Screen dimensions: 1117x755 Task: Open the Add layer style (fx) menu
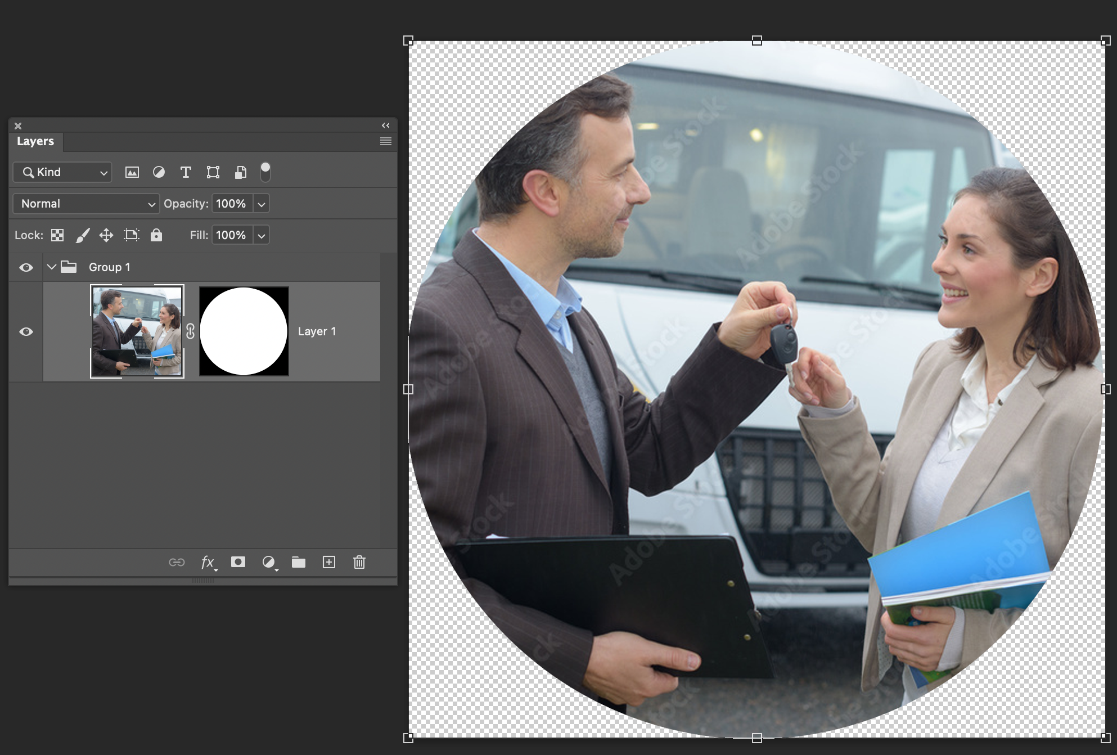point(208,562)
